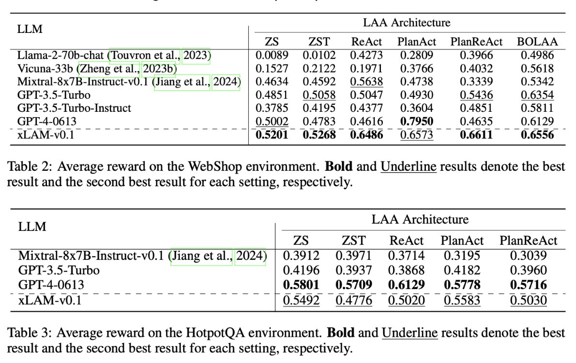Image resolution: width=576 pixels, height=363 pixels.
Task: Click the underlined value 0.5638
Action: tap(366, 82)
